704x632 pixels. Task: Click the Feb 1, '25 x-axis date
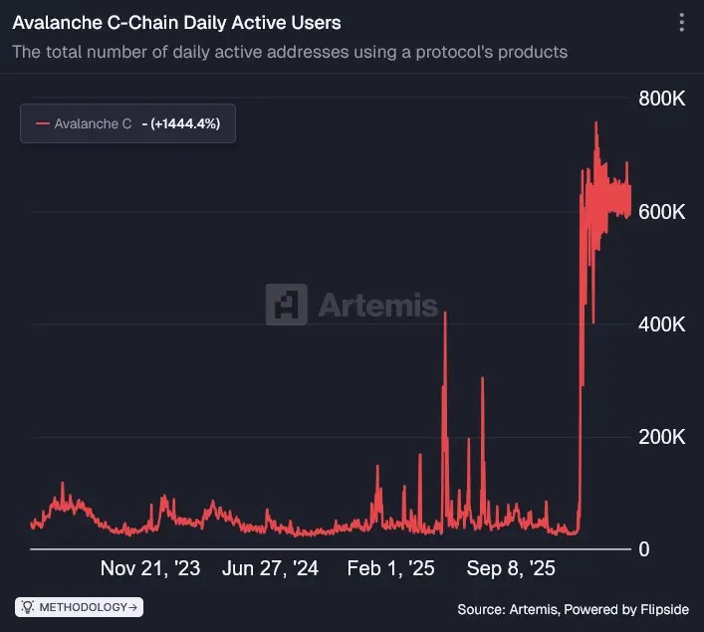pyautogui.click(x=390, y=568)
